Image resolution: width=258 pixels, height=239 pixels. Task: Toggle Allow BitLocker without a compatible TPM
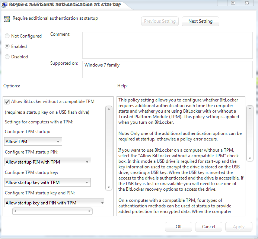click(7, 102)
